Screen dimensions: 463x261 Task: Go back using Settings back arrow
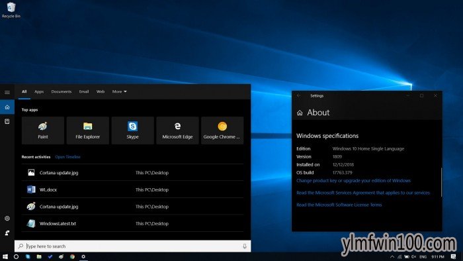[299, 96]
